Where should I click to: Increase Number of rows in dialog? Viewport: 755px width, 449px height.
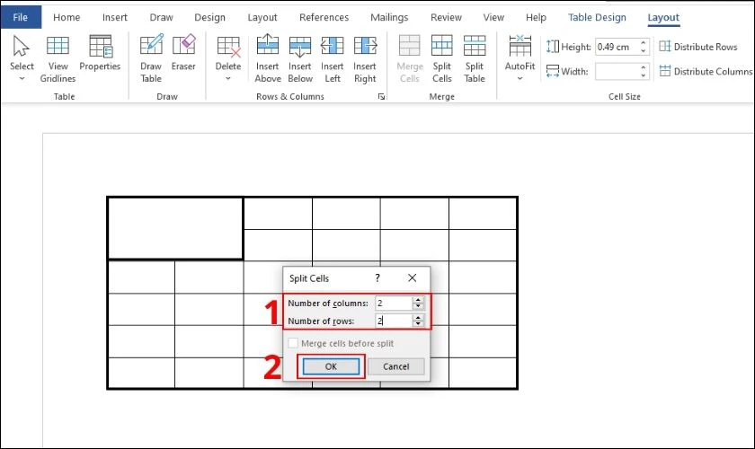(x=419, y=317)
